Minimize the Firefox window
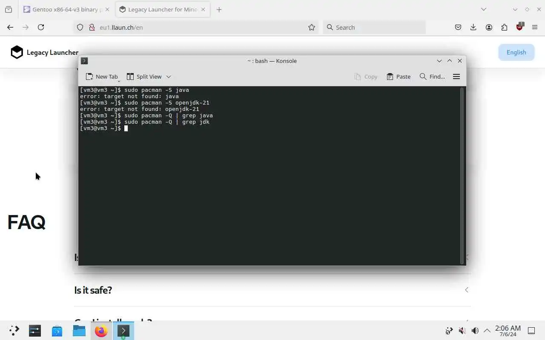Viewport: 545px width, 340px height. tap(515, 9)
